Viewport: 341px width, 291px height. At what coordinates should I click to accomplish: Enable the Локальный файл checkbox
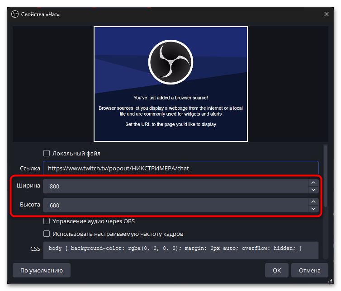coord(47,153)
